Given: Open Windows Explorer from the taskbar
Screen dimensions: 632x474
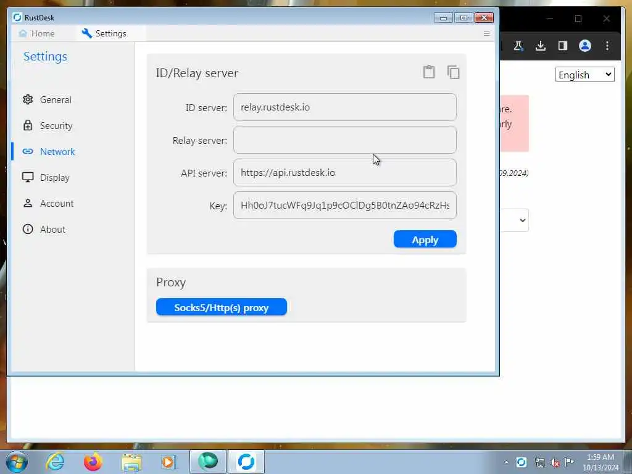Looking at the screenshot, I should pyautogui.click(x=131, y=462).
